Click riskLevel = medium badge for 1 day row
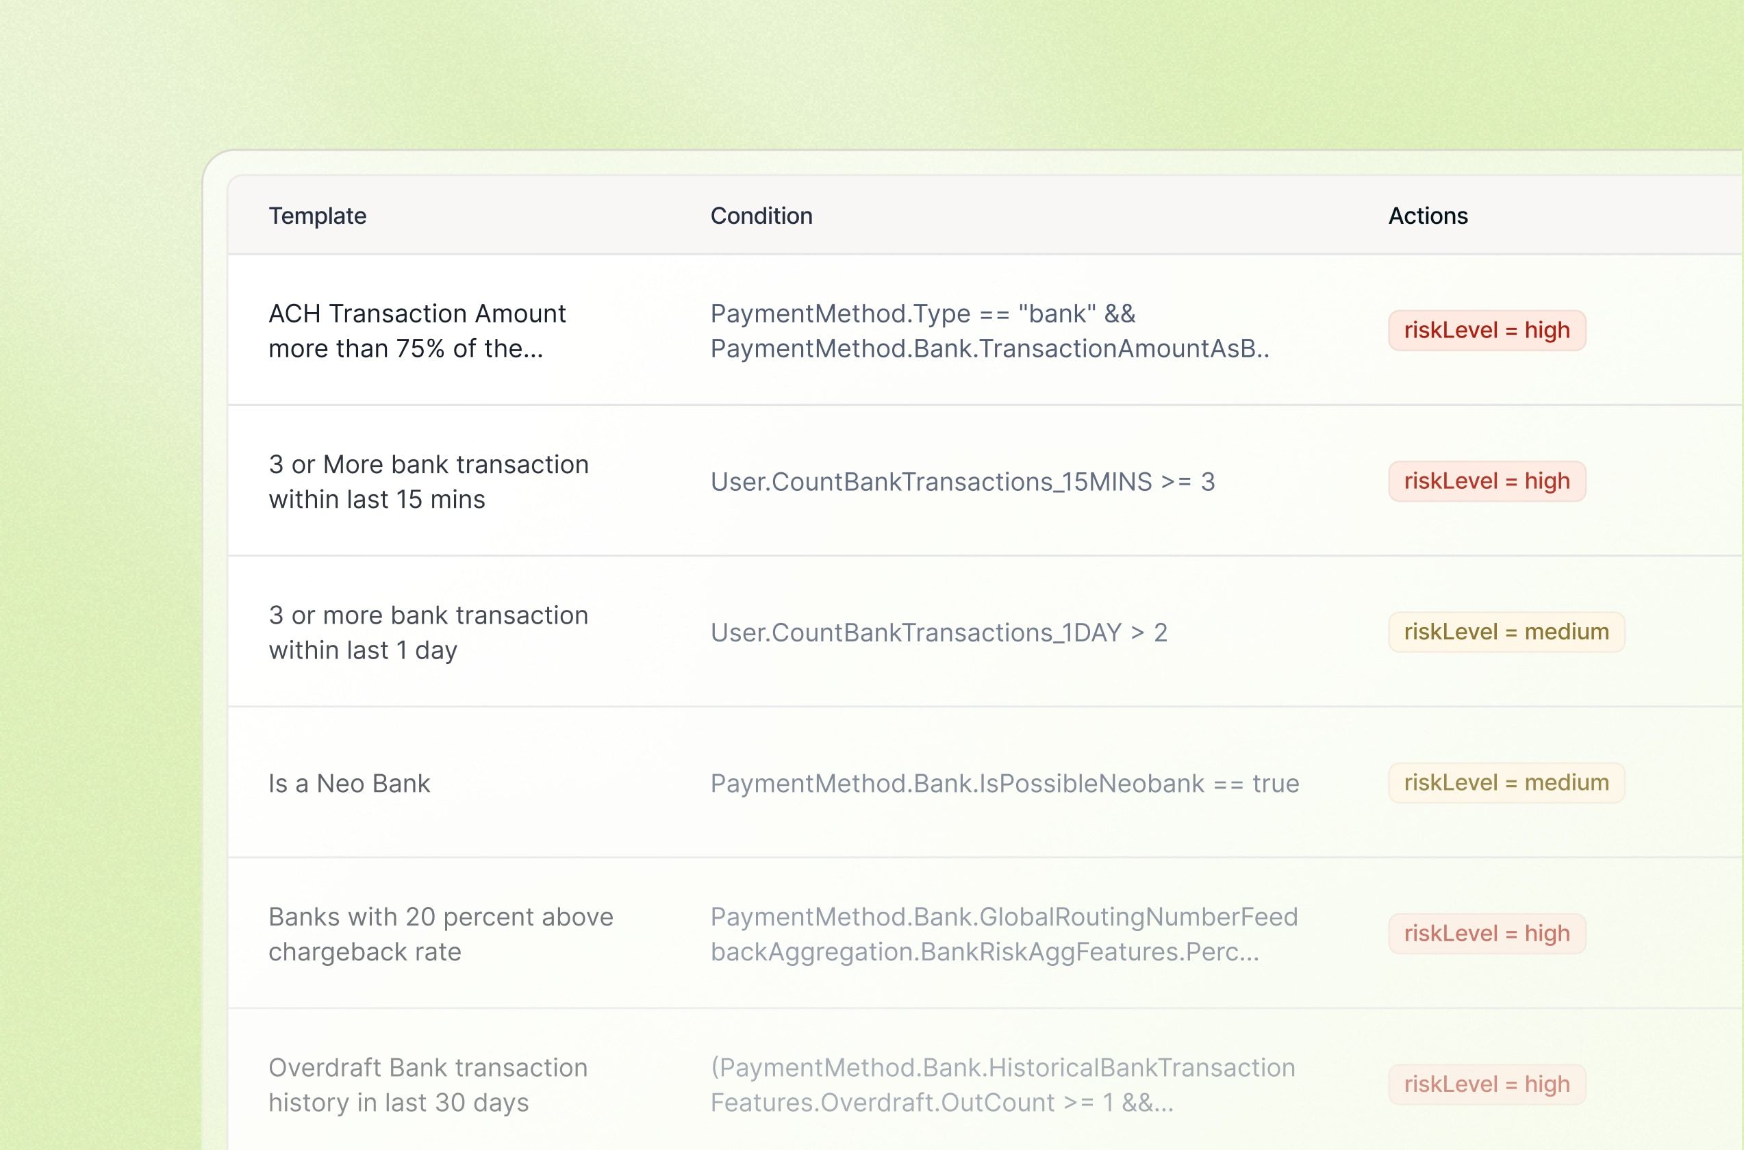 click(1506, 632)
